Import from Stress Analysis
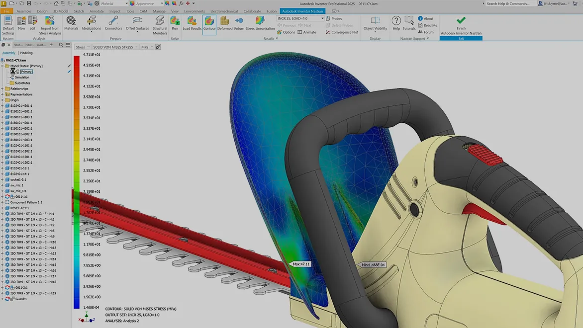 50,25
